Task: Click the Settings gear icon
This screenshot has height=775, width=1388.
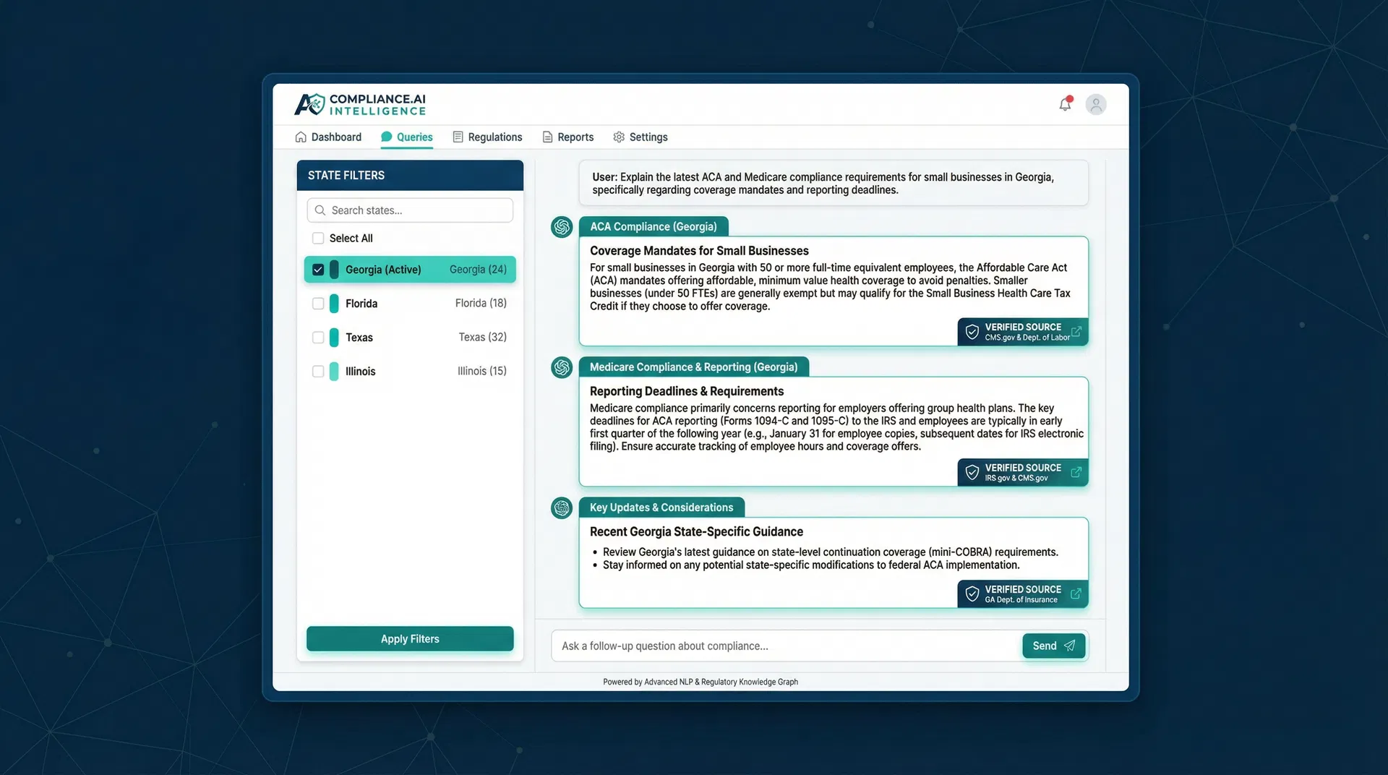Action: tap(619, 137)
